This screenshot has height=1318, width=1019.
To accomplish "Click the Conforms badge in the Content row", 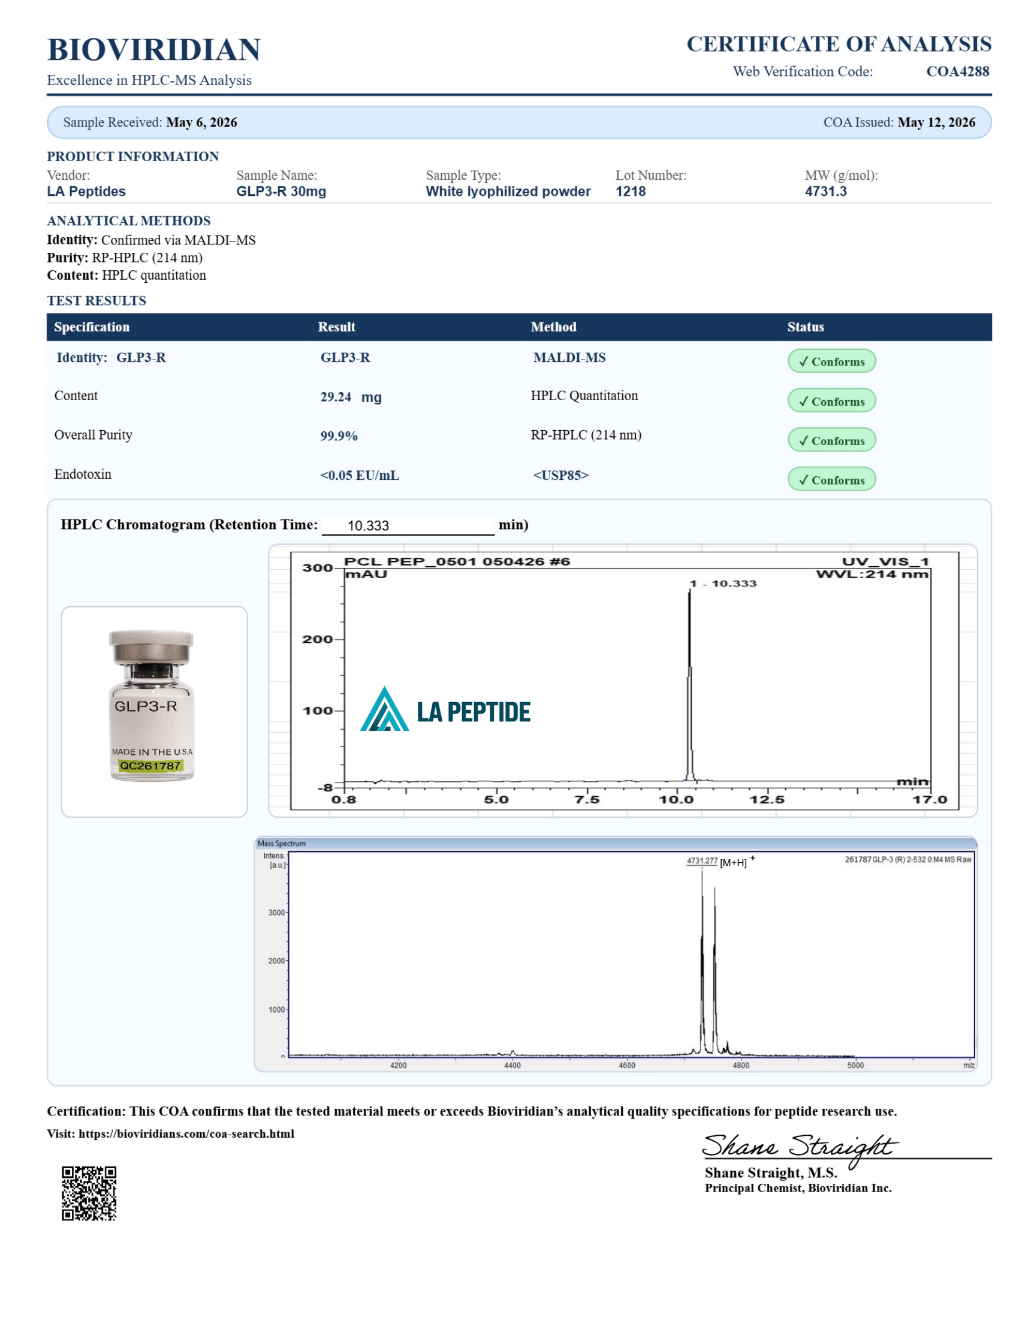I will click(831, 401).
